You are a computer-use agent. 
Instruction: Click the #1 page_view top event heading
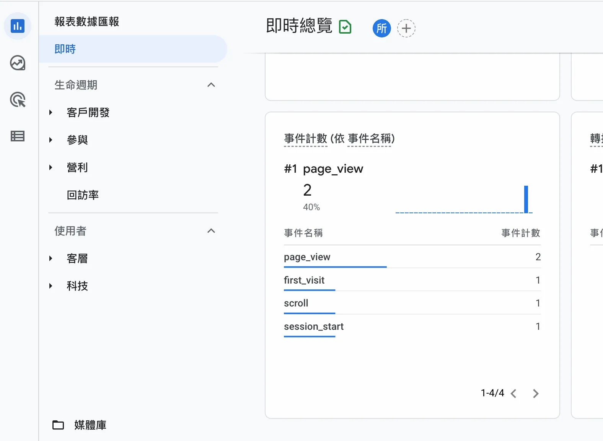pyautogui.click(x=324, y=169)
